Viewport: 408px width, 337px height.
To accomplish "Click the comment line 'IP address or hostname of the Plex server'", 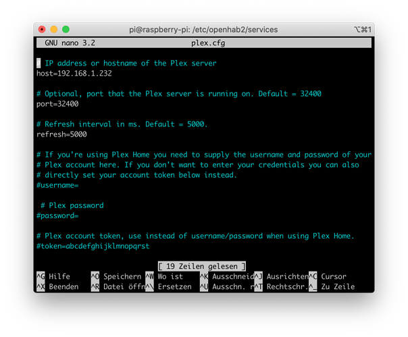I will point(130,63).
